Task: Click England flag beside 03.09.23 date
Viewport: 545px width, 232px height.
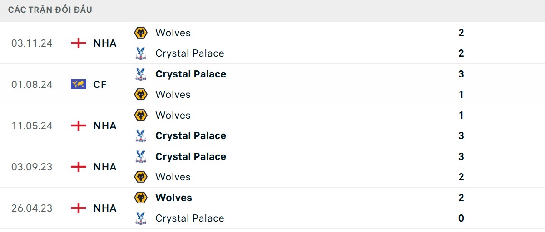Action: (79, 167)
